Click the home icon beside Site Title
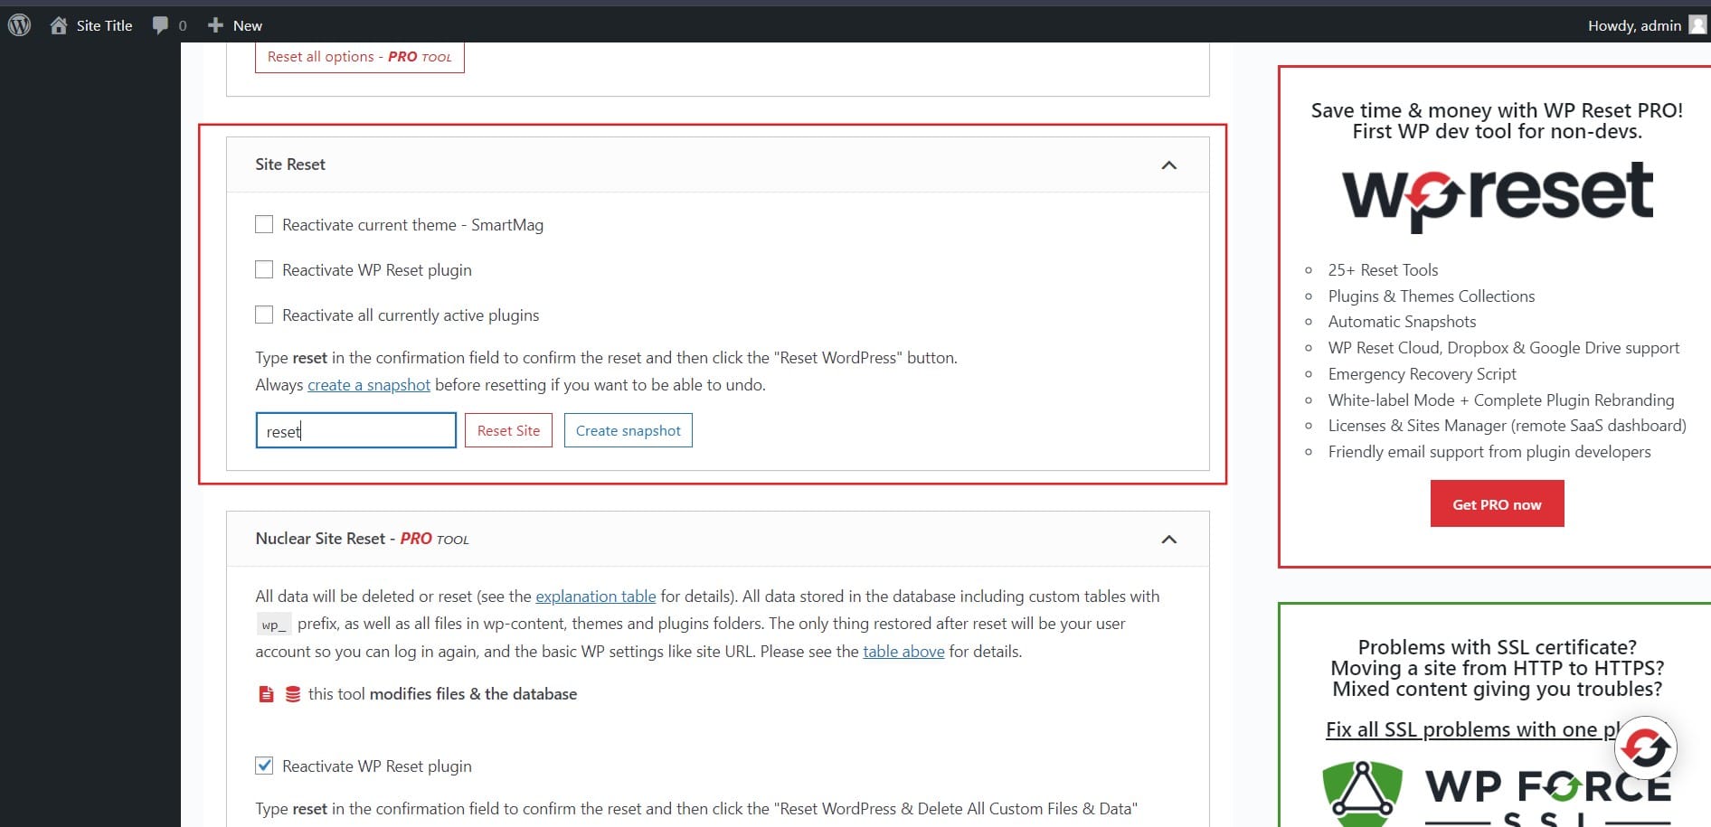The height and width of the screenshot is (827, 1711). pyautogui.click(x=59, y=25)
